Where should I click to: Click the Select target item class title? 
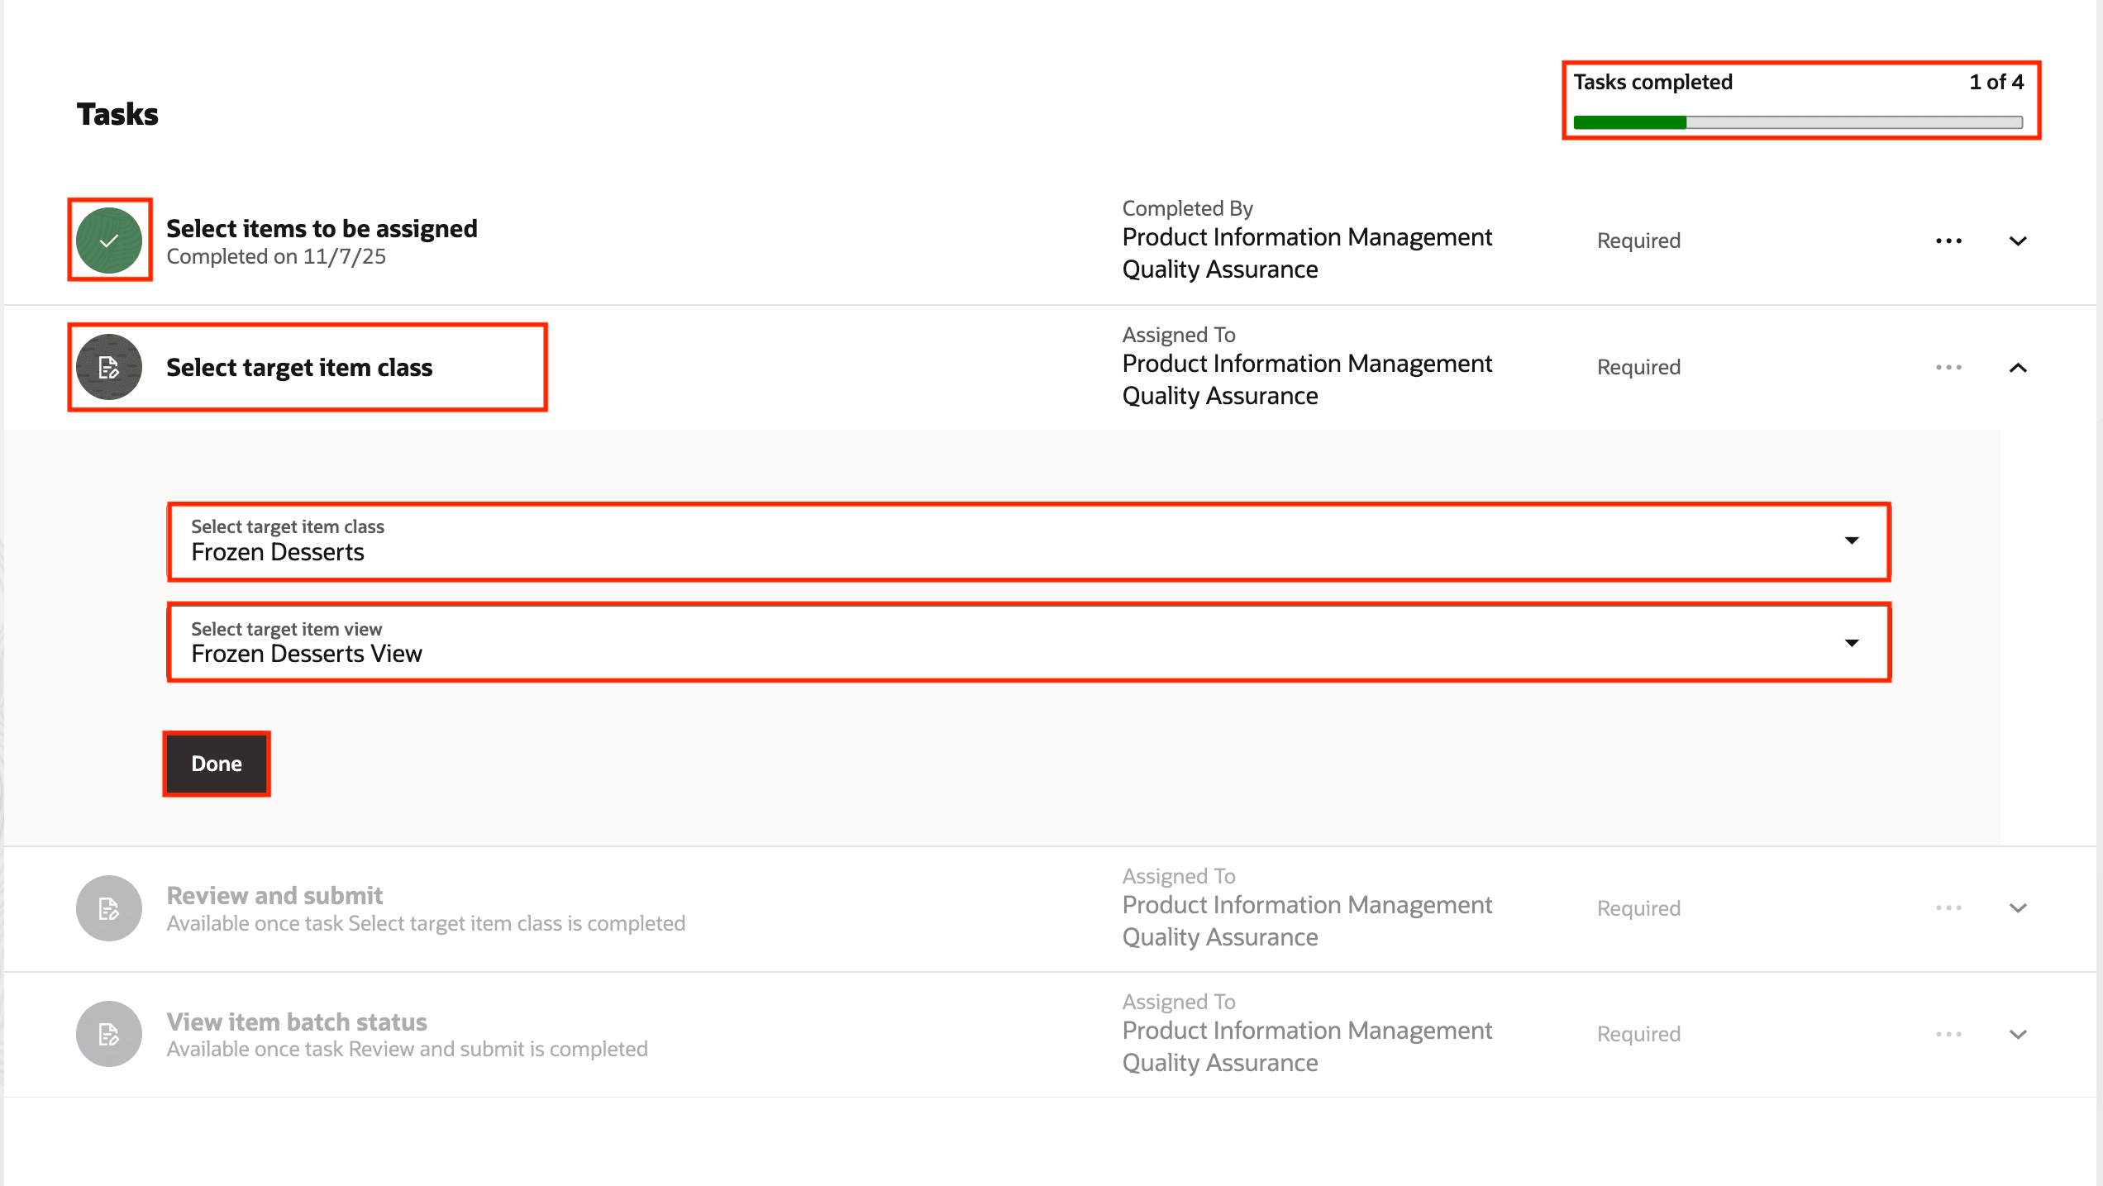[x=299, y=368]
